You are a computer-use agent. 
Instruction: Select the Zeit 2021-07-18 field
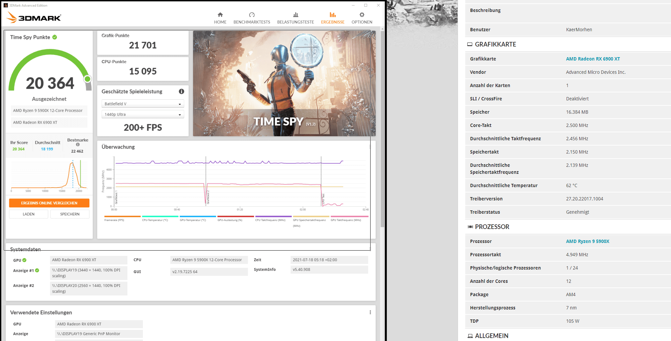pyautogui.click(x=329, y=260)
